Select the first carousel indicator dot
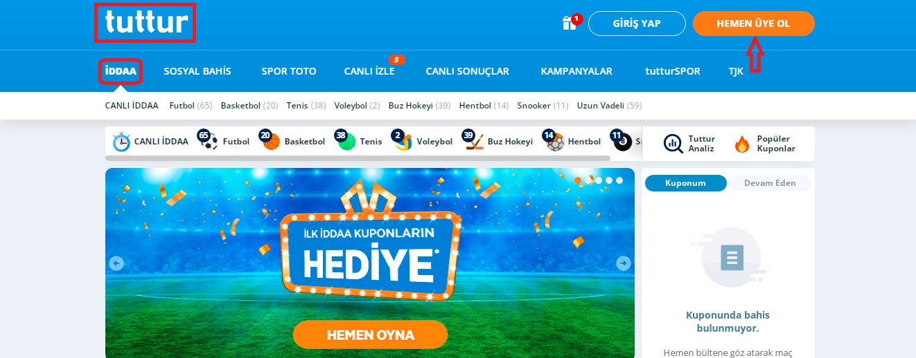Screen dimensions: 916x358 (578, 180)
